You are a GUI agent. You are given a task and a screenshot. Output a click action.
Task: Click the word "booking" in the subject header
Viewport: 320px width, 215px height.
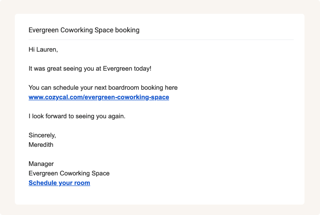[127, 30]
